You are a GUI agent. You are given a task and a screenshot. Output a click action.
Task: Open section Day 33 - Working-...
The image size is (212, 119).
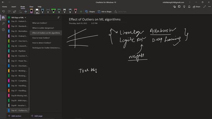(x=18, y=71)
